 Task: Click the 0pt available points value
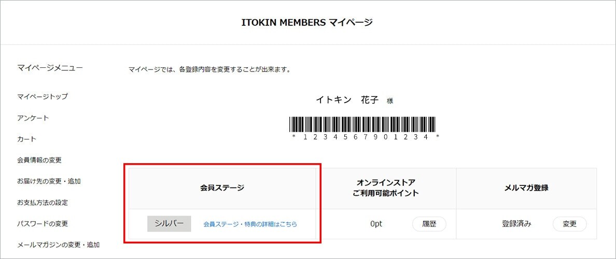pyautogui.click(x=376, y=224)
